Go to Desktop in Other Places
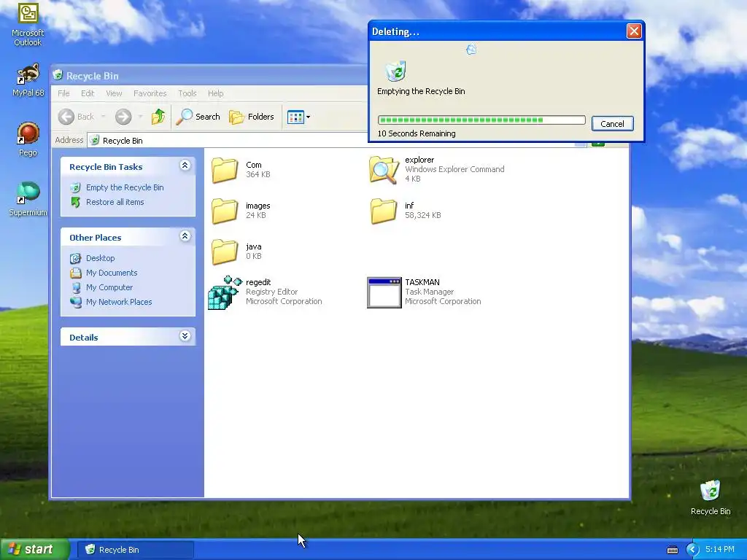The width and height of the screenshot is (747, 560). (x=100, y=258)
